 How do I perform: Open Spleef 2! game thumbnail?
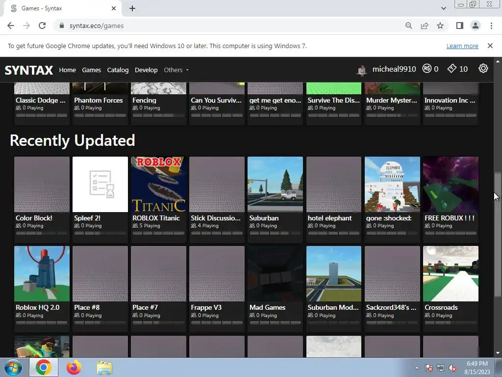100,185
